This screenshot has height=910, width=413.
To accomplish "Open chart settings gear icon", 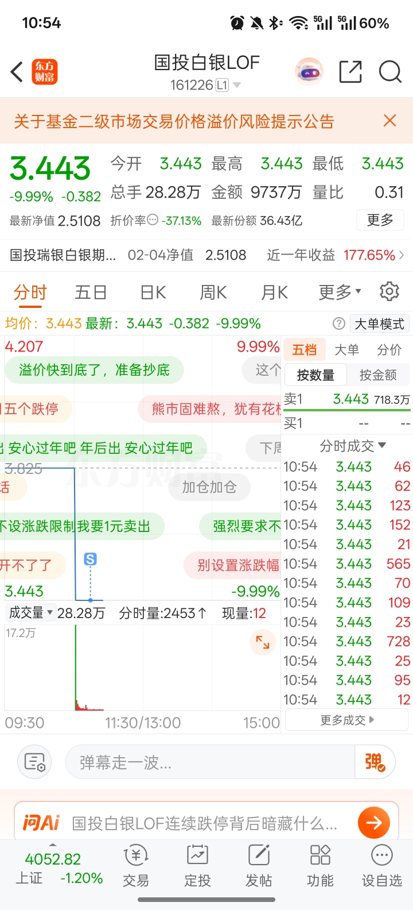I will click(x=389, y=292).
